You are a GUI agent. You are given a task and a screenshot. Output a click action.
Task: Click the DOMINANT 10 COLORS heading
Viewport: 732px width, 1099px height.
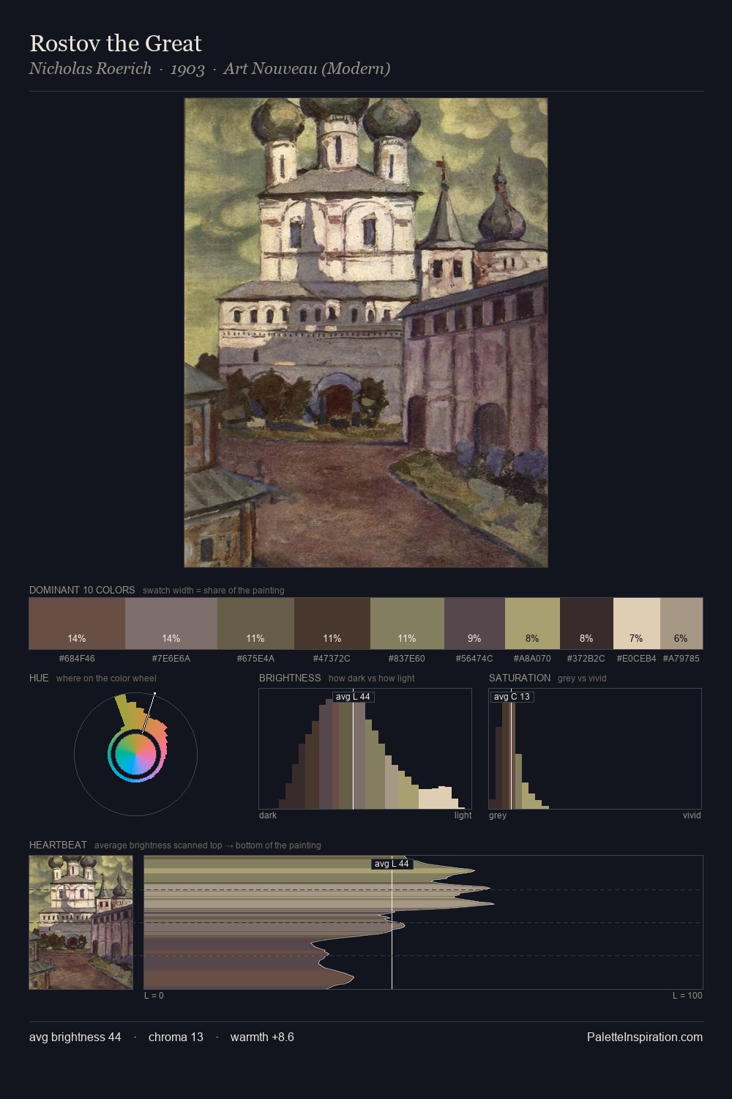tap(82, 590)
